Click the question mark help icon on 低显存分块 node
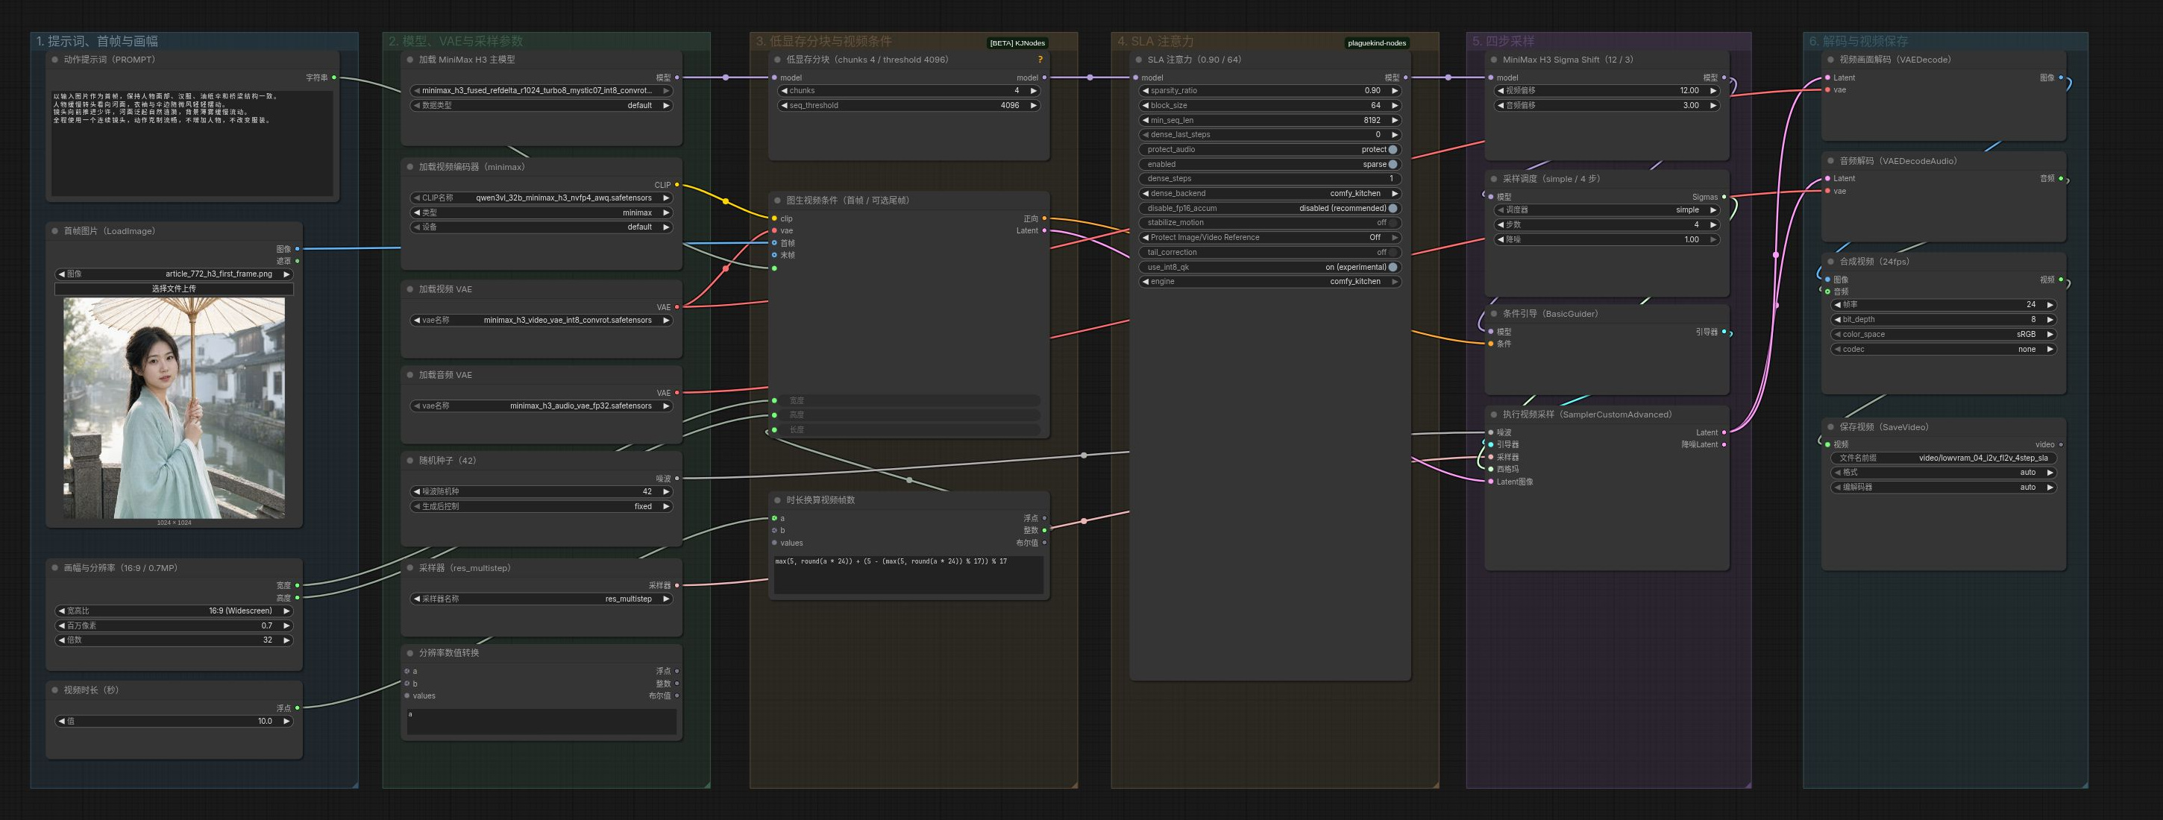 click(x=1040, y=60)
